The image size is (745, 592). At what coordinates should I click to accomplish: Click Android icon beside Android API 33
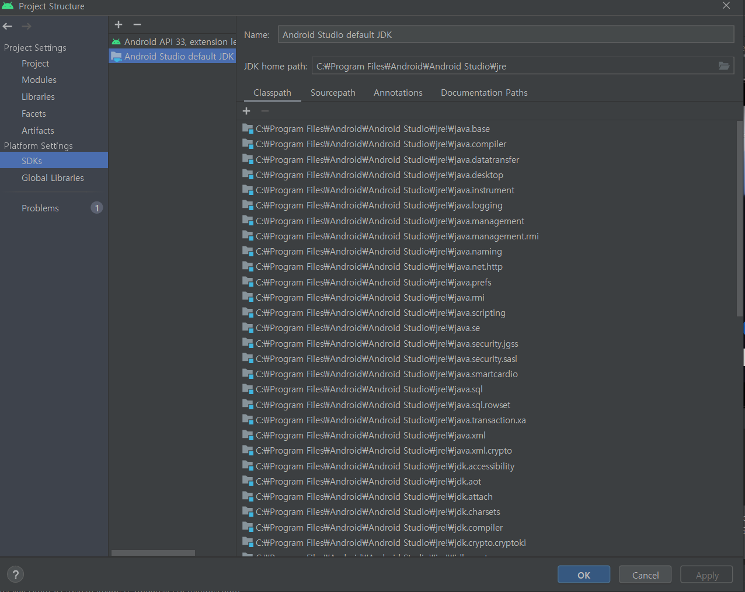click(116, 41)
